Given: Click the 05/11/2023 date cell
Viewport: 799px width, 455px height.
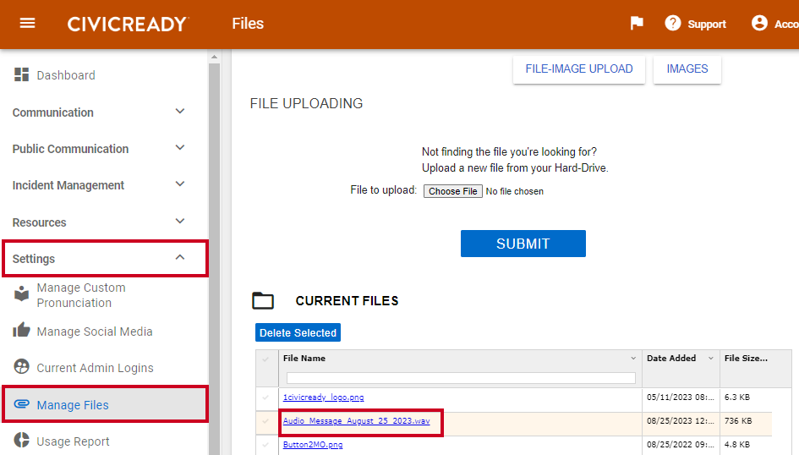Looking at the screenshot, I should tap(681, 397).
